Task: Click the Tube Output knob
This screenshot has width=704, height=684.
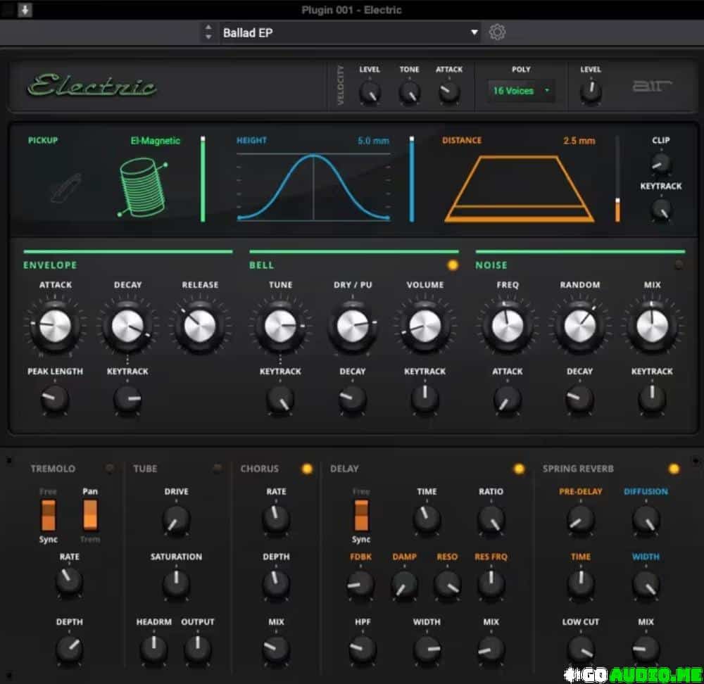Action: pyautogui.click(x=198, y=649)
